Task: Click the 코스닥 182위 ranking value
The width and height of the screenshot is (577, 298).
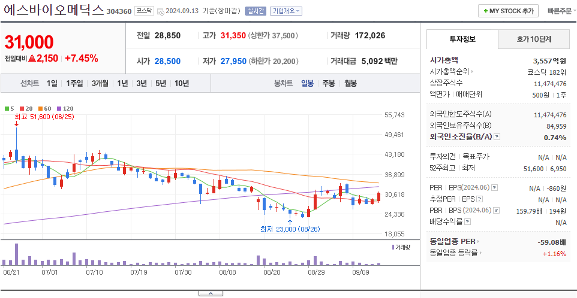Action: [546, 72]
